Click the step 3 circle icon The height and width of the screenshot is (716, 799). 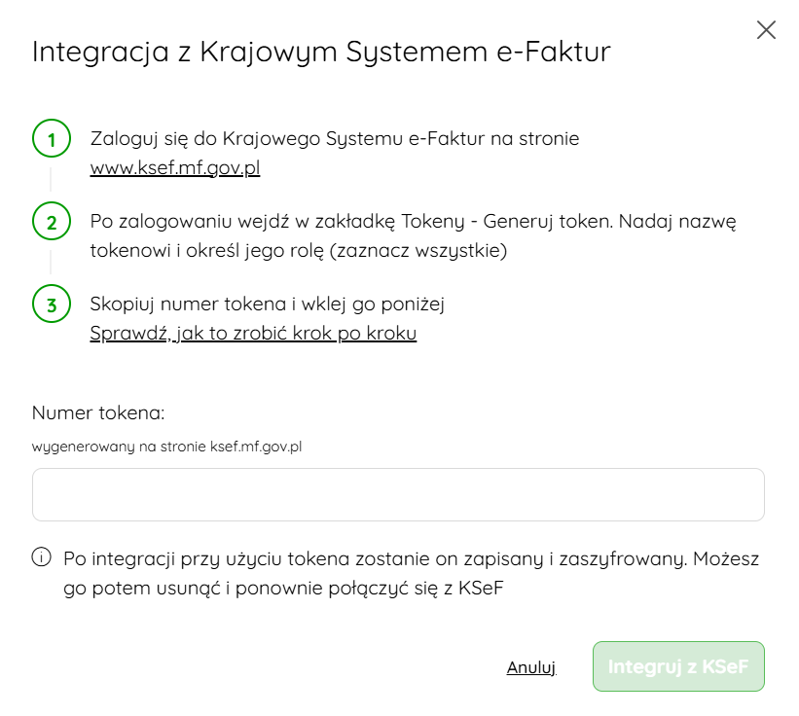tap(52, 304)
